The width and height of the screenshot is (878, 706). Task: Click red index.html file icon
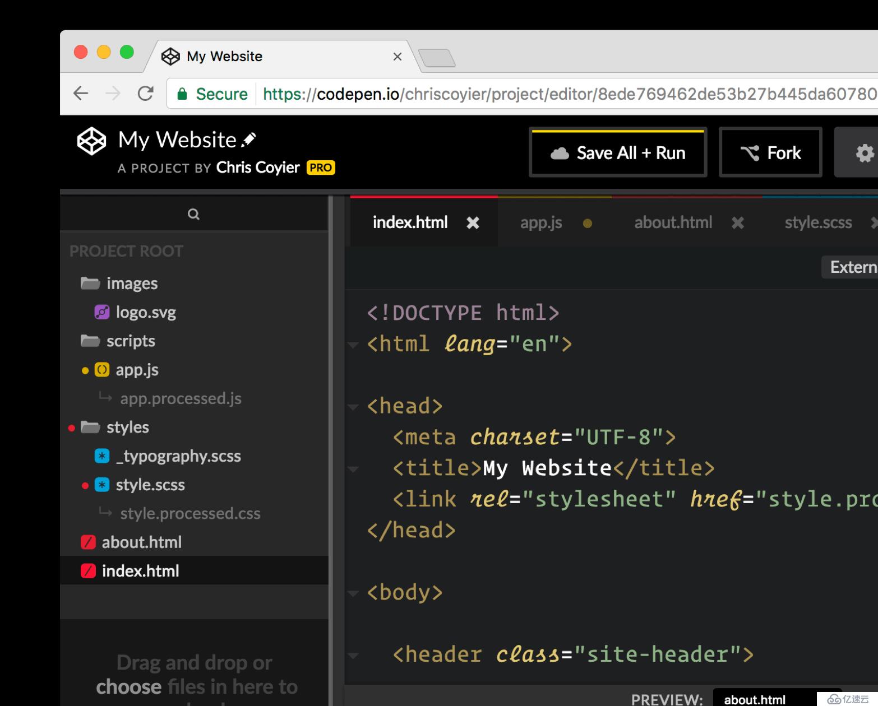point(88,571)
